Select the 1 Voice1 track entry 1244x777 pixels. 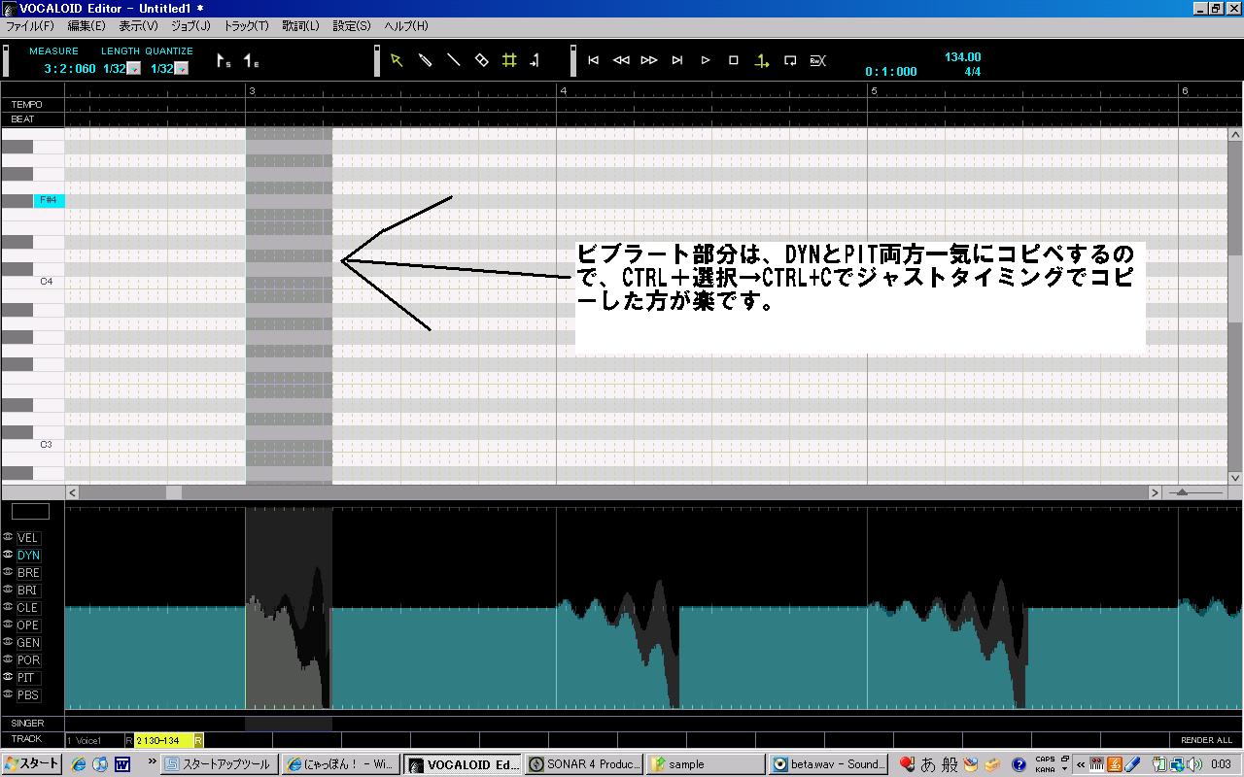click(x=93, y=741)
